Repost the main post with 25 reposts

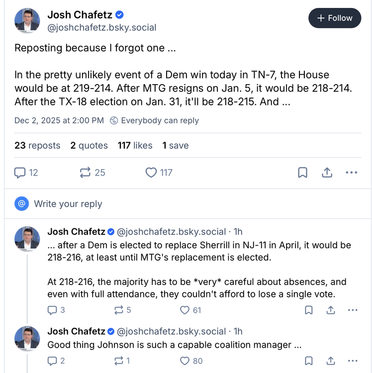pos(85,173)
